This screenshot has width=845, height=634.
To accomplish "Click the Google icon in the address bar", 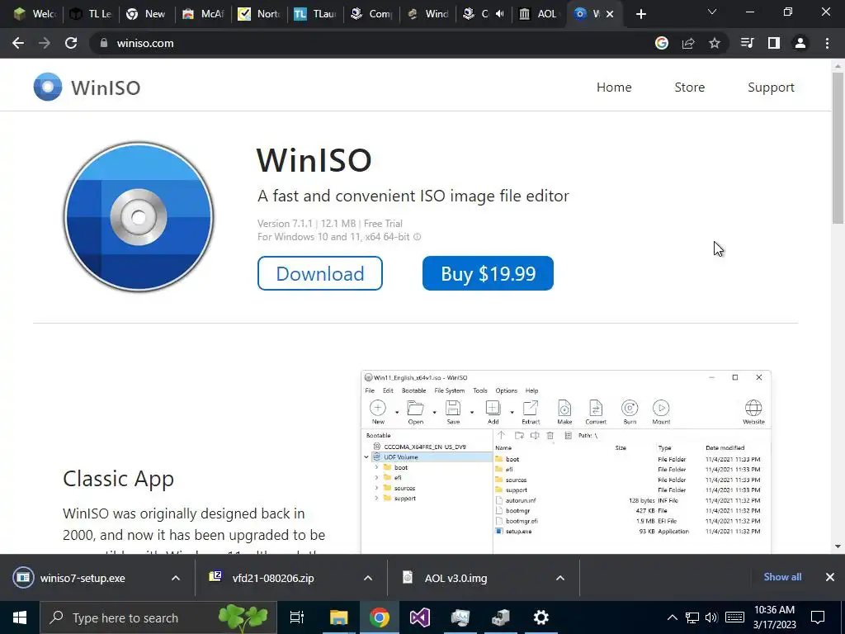I will coord(662,43).
